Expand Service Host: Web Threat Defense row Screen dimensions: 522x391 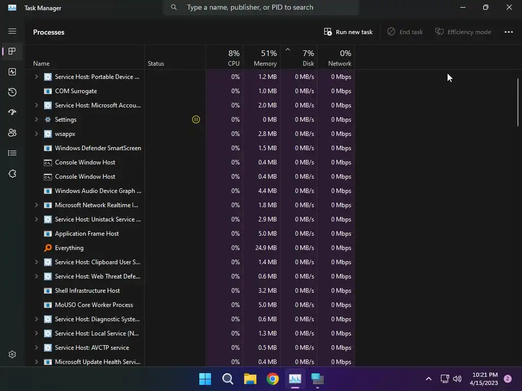(x=36, y=276)
